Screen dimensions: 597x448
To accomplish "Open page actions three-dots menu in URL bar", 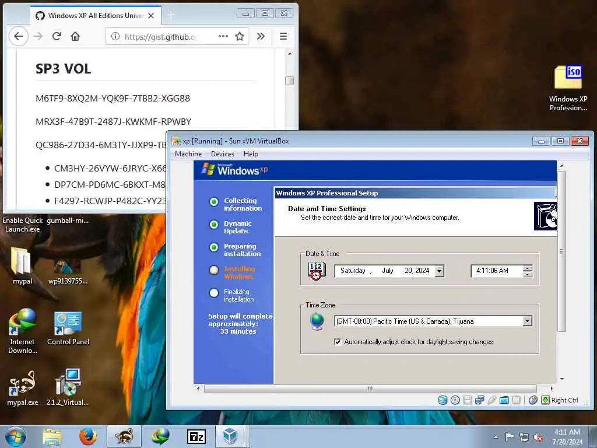I will tap(223, 36).
